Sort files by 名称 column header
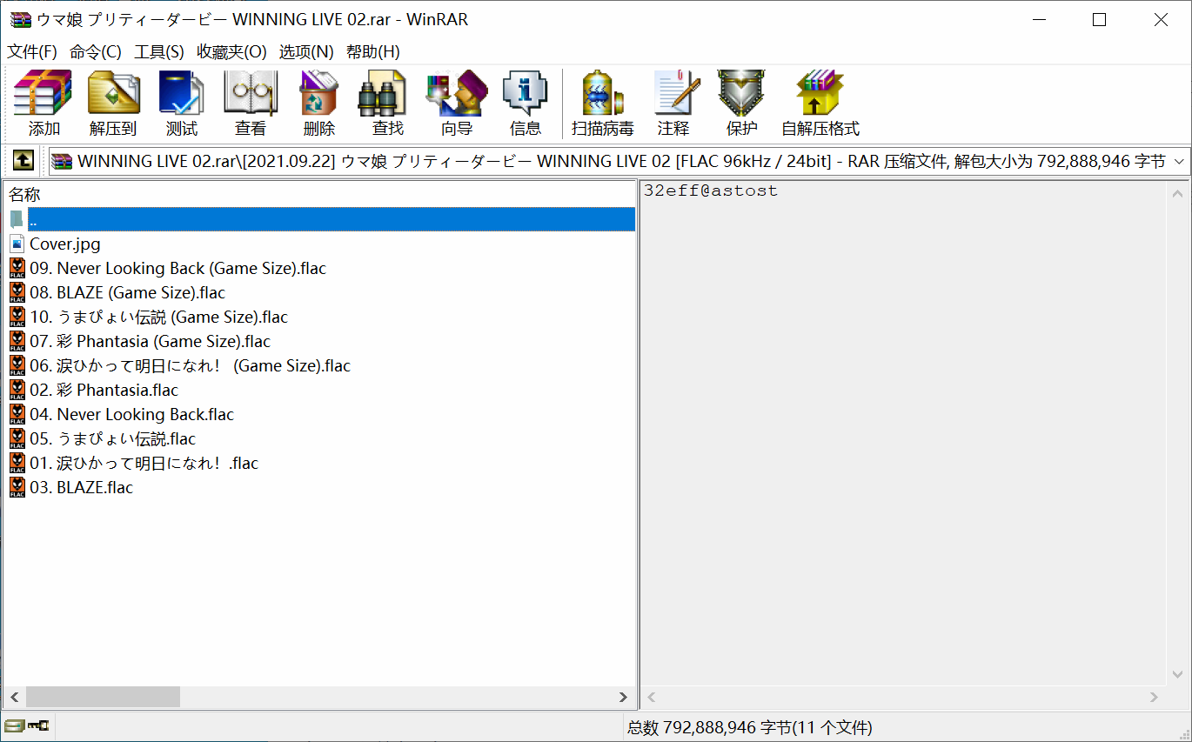1192x742 pixels. click(24, 195)
